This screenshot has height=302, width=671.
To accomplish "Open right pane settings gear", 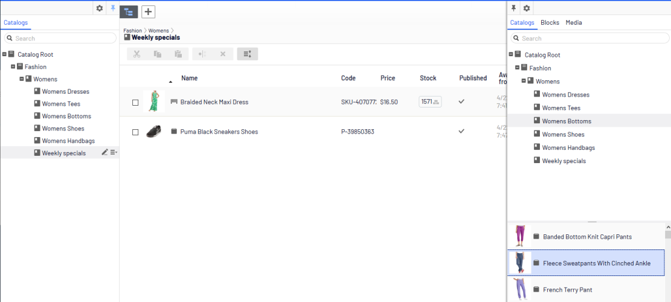I will pos(527,8).
